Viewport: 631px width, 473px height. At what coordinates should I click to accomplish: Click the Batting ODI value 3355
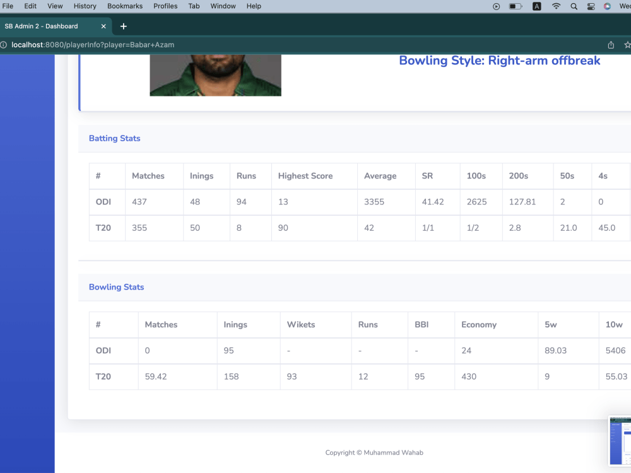point(374,202)
